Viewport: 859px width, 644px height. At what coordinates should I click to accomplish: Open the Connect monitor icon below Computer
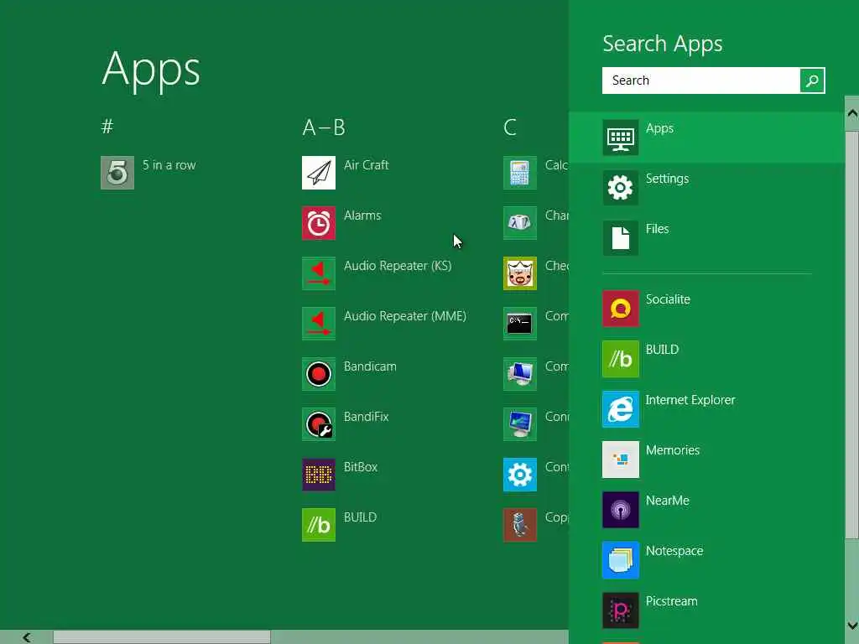[520, 424]
